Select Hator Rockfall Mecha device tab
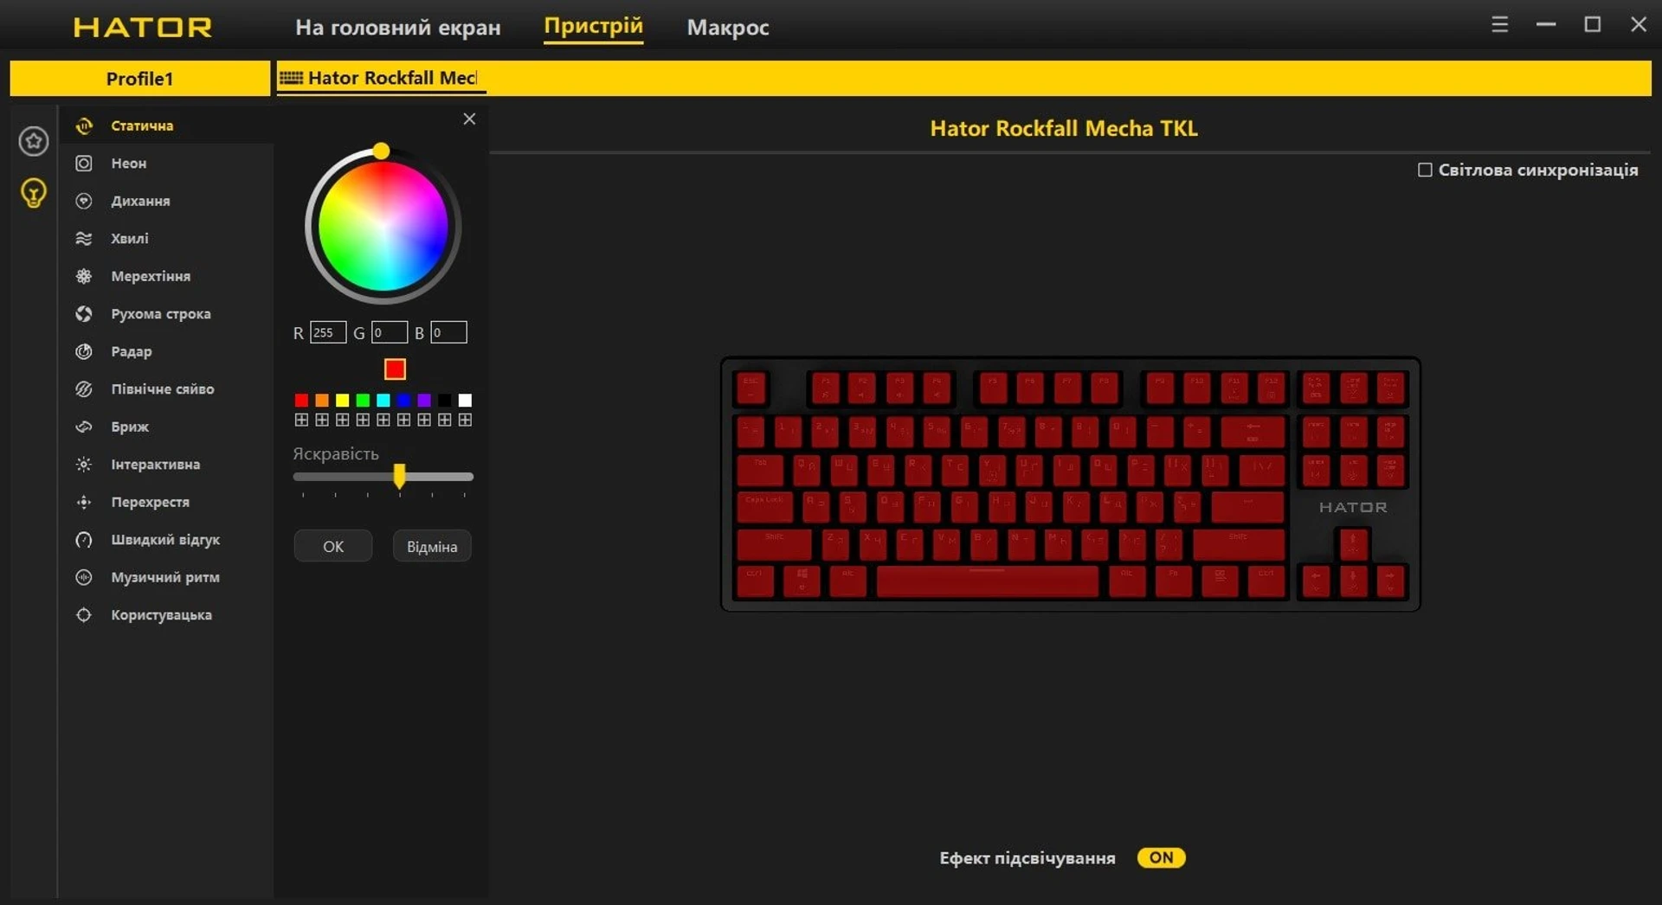 click(x=381, y=78)
